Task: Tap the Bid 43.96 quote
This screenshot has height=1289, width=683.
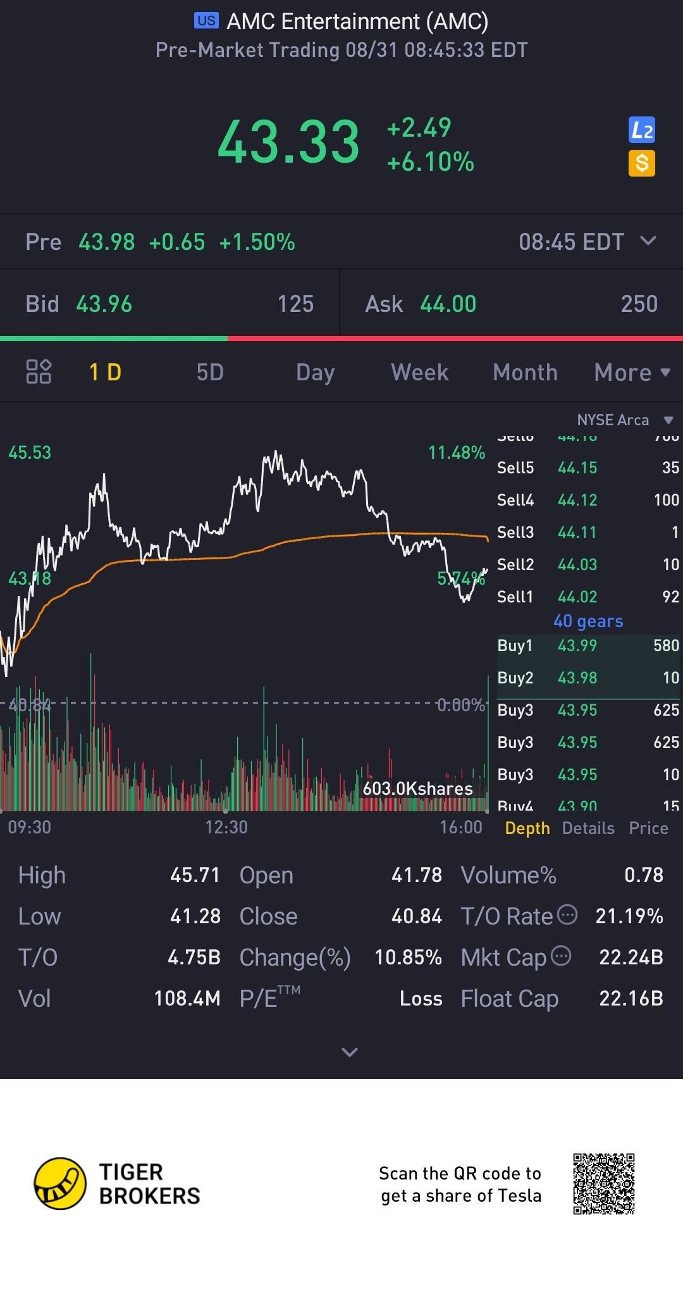Action: pyautogui.click(x=169, y=304)
